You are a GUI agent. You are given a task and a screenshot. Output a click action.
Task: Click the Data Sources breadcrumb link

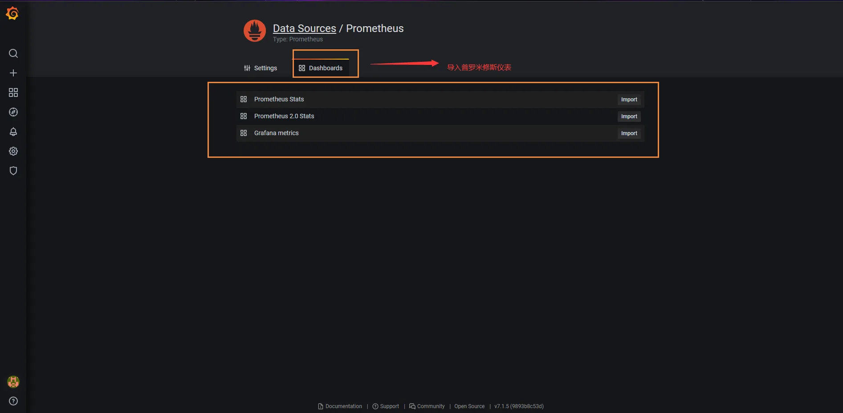pos(304,28)
